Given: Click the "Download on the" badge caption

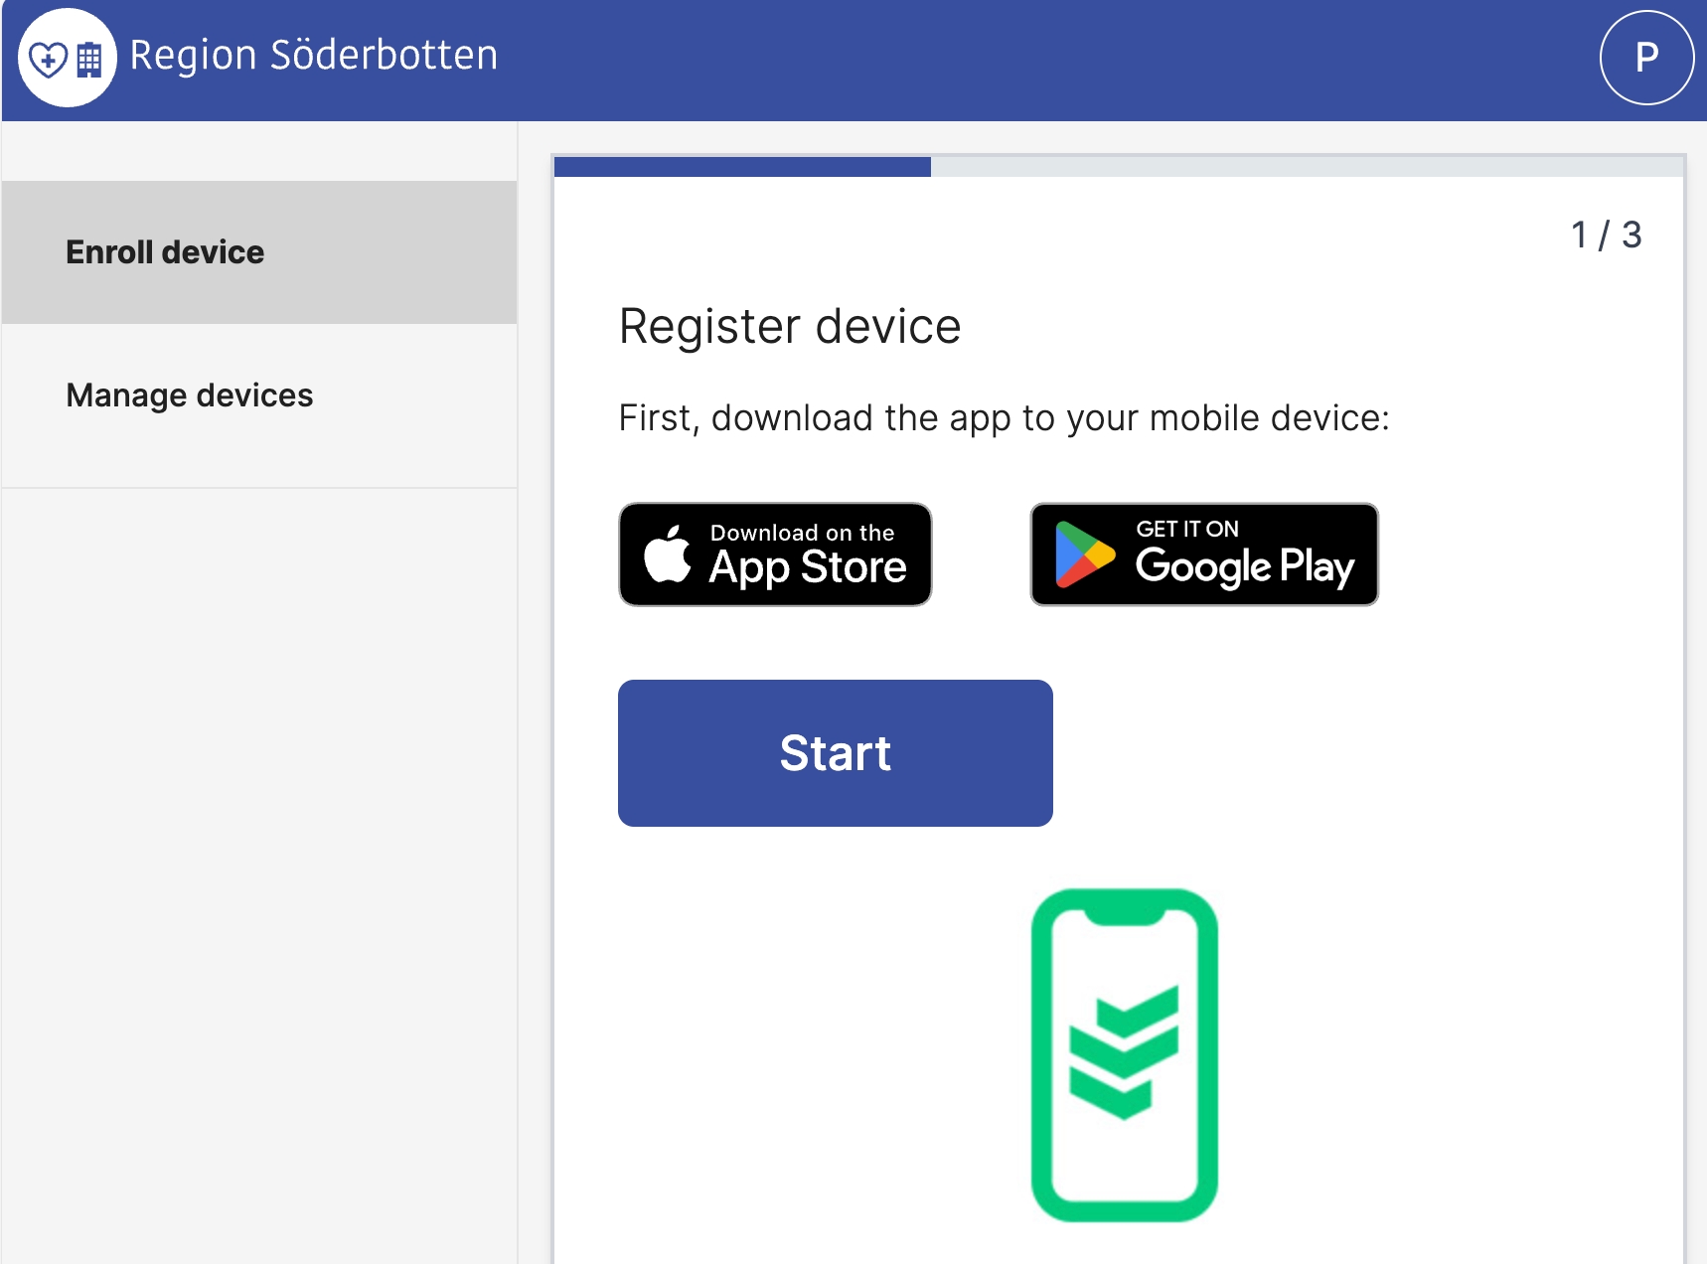Looking at the screenshot, I should (x=802, y=533).
